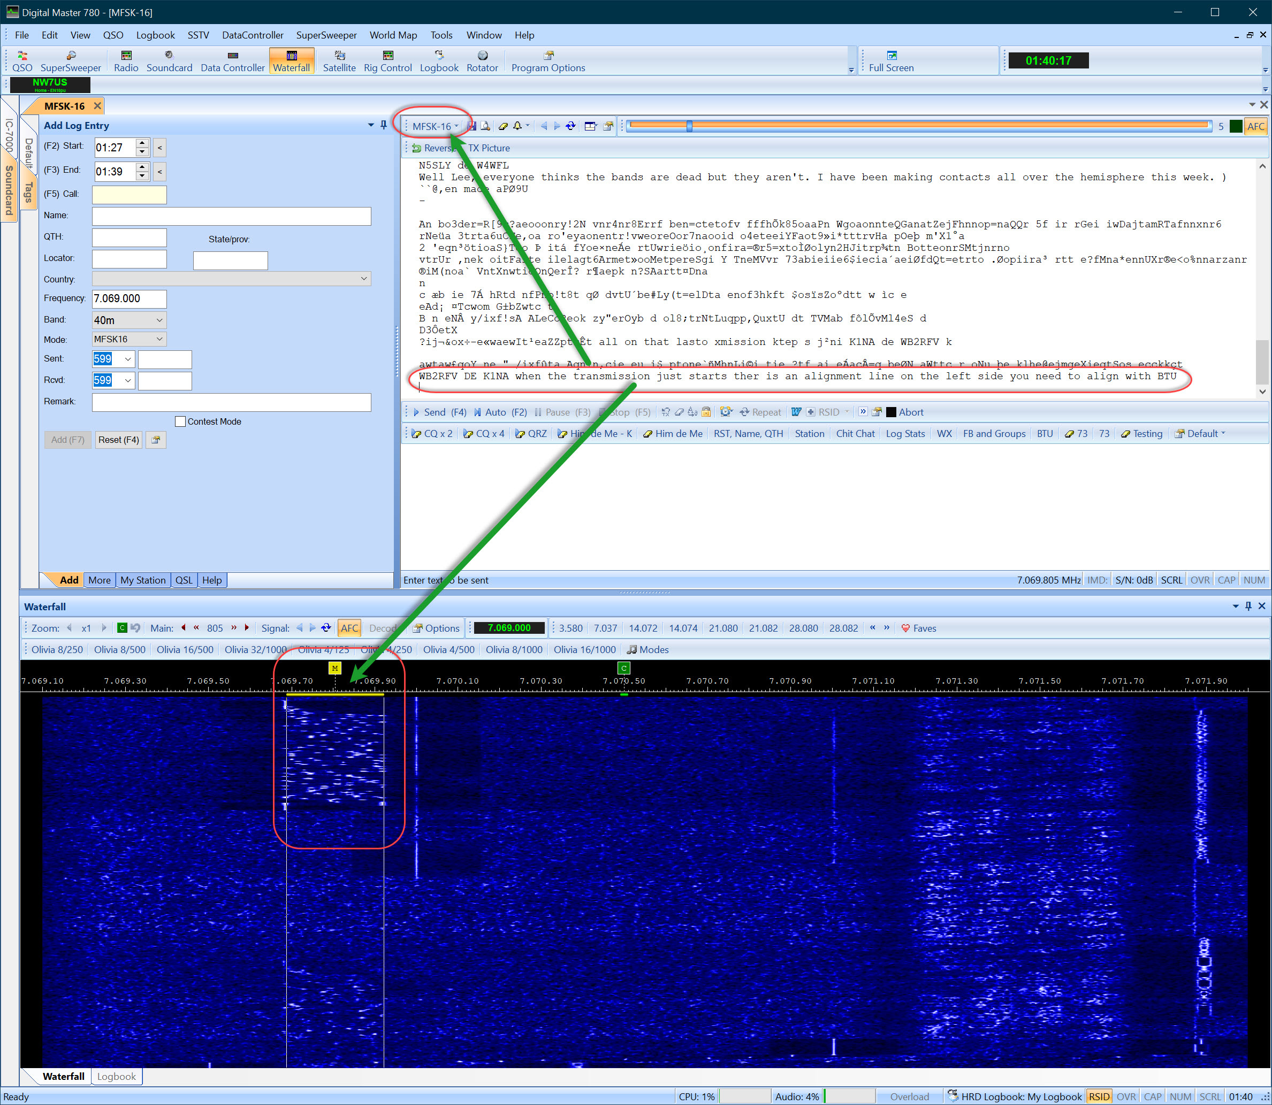Select the QRZ macro
Screen dimensions: 1272x1105
click(x=531, y=434)
